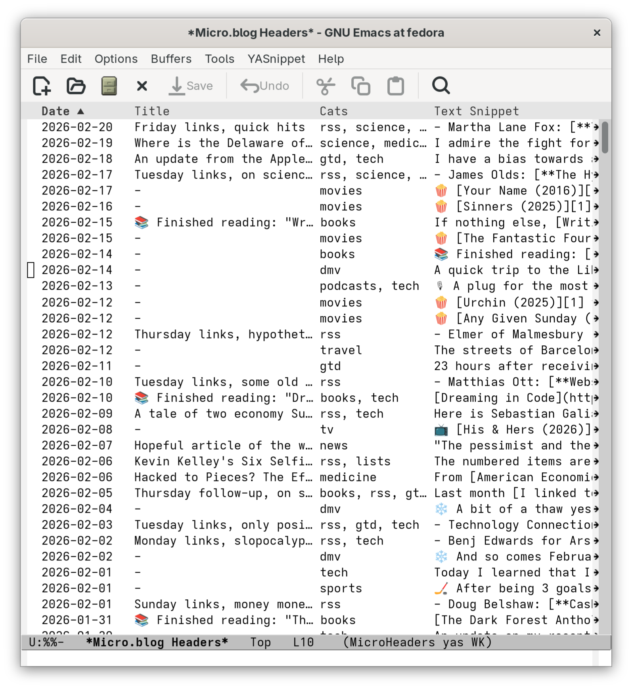Viewport: 632px width, 689px height.
Task: Click the "medicine" category cell
Action: [x=348, y=477]
